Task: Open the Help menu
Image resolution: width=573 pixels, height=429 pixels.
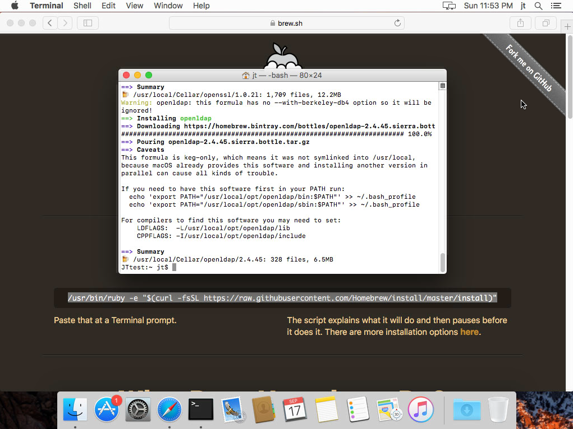Action: click(201, 6)
